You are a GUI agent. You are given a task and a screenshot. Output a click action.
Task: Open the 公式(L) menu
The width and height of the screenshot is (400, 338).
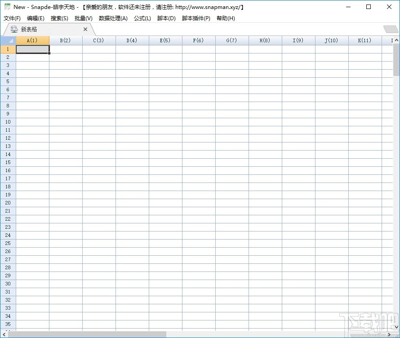pyautogui.click(x=142, y=18)
